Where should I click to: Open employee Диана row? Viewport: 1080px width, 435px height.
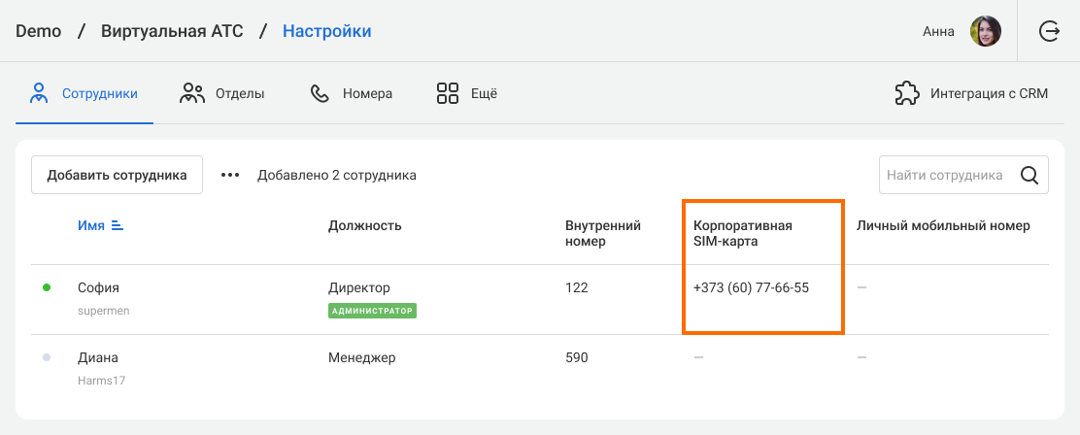click(98, 357)
